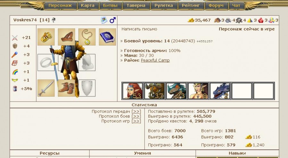Select the brown hat equipment slot

tap(67, 37)
